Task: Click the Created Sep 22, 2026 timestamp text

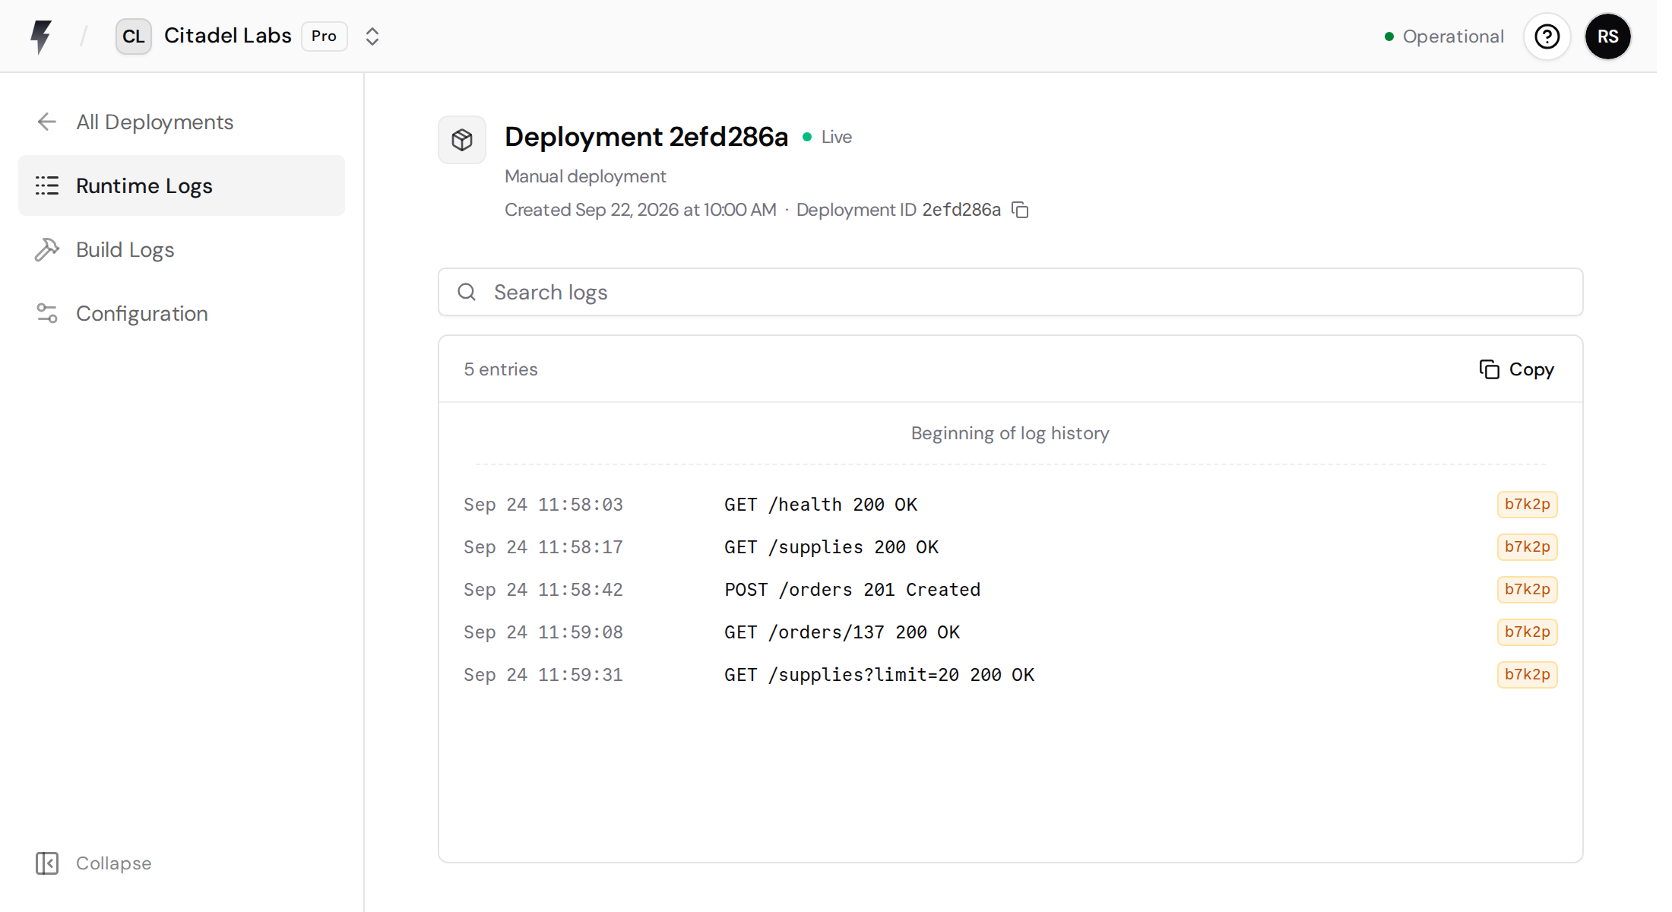Action: pyautogui.click(x=641, y=210)
